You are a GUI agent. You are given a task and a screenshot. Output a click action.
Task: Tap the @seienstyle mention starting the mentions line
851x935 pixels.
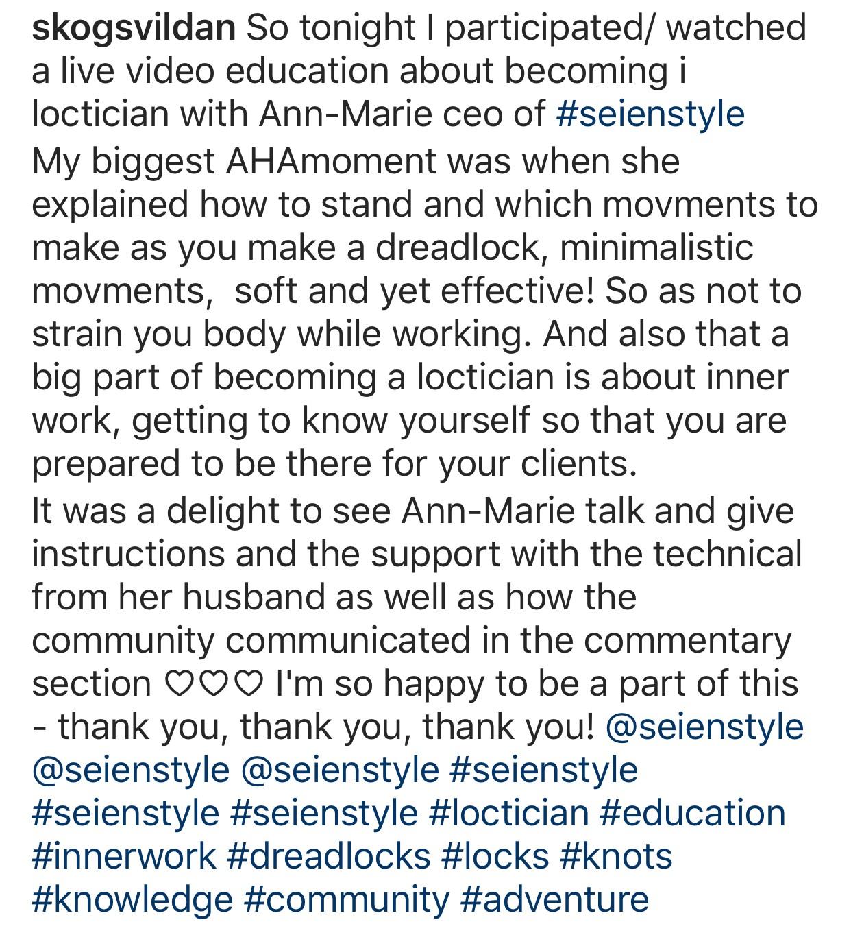coord(131,770)
